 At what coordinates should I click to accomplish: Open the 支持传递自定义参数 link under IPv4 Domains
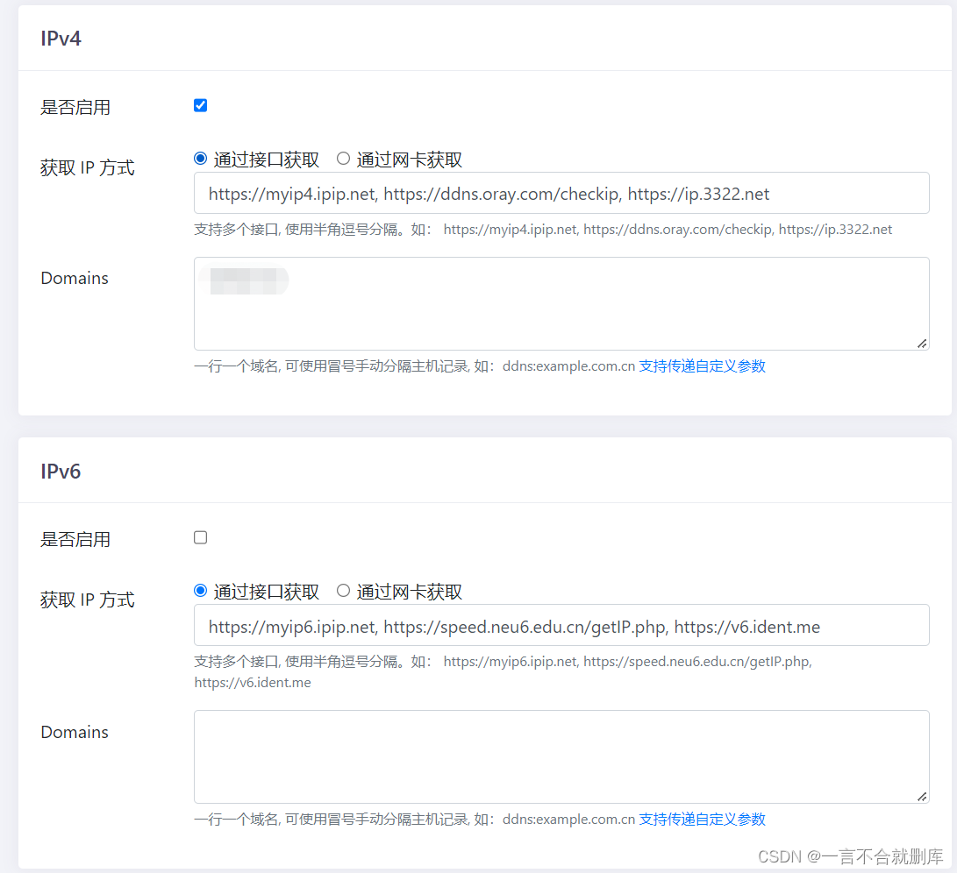702,366
